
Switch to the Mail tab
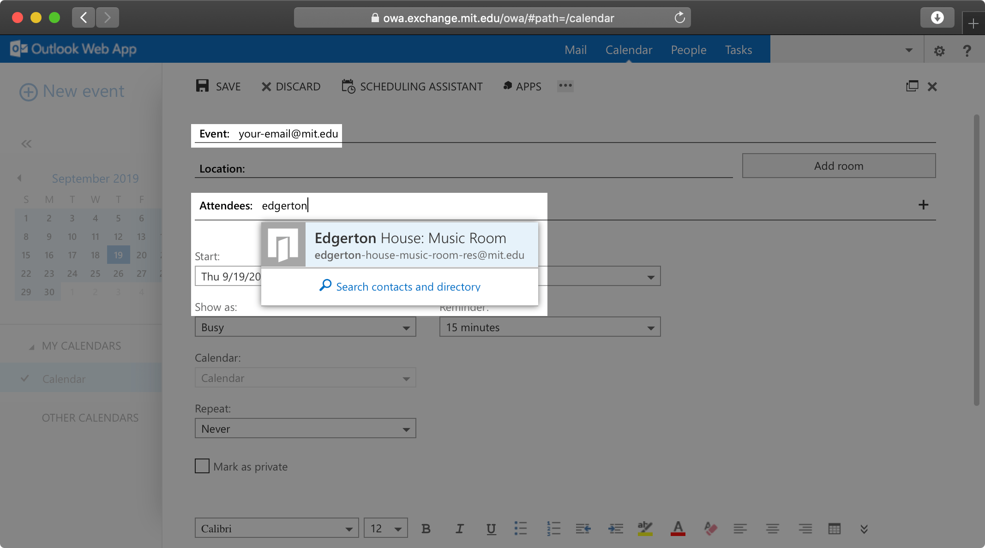pos(576,50)
